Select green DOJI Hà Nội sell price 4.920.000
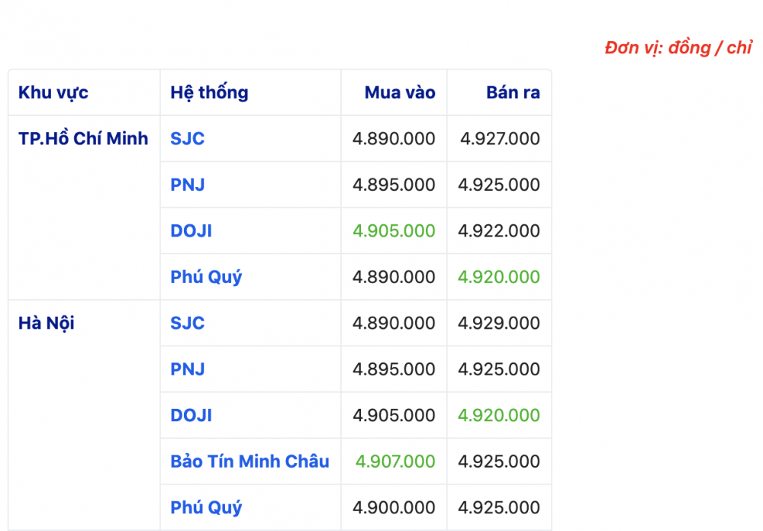 [499, 415]
